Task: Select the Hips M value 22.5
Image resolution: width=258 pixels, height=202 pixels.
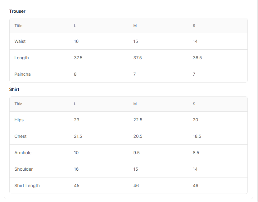Action: 138,120
